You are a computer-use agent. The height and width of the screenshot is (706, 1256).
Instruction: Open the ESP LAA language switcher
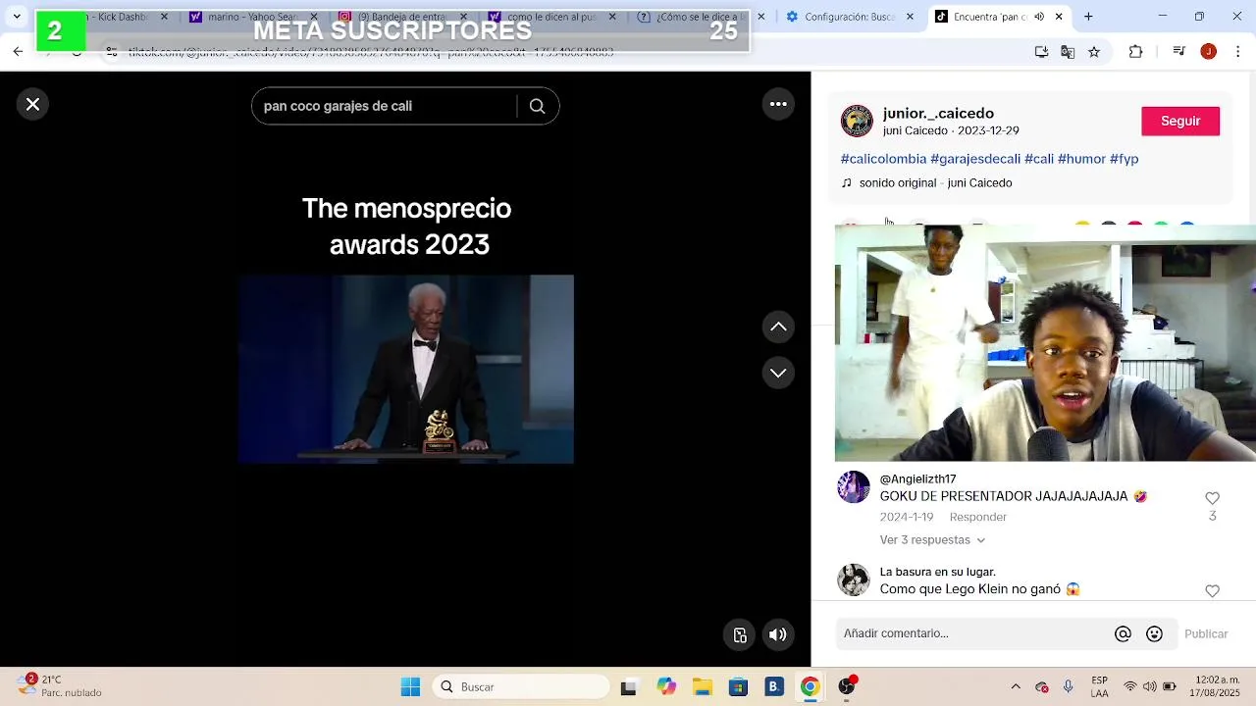pos(1100,686)
